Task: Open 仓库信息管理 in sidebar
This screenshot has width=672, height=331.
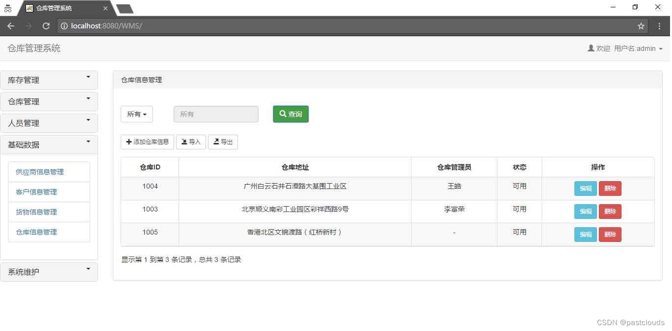Action: click(x=49, y=232)
